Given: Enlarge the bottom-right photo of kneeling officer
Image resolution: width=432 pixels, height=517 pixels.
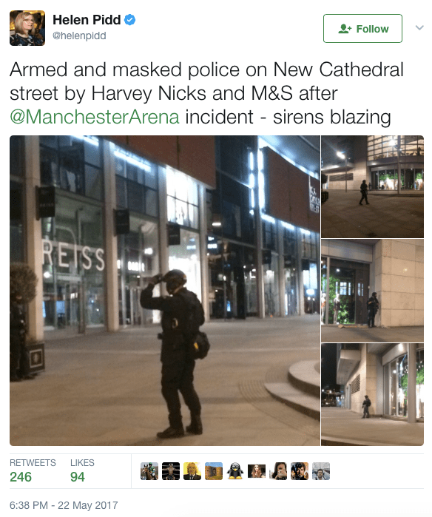Looking at the screenshot, I should 372,395.
